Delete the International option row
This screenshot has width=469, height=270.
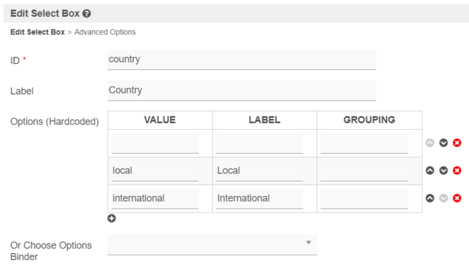pos(457,198)
